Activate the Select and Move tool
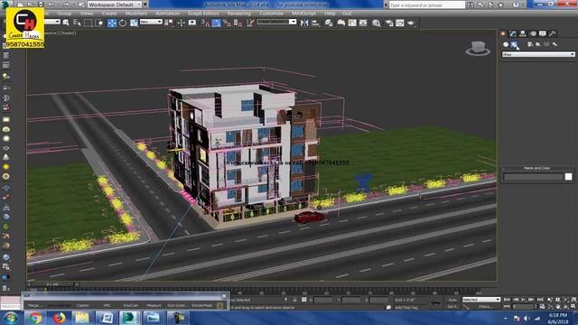Viewport: 578px width, 325px height. coord(112,23)
